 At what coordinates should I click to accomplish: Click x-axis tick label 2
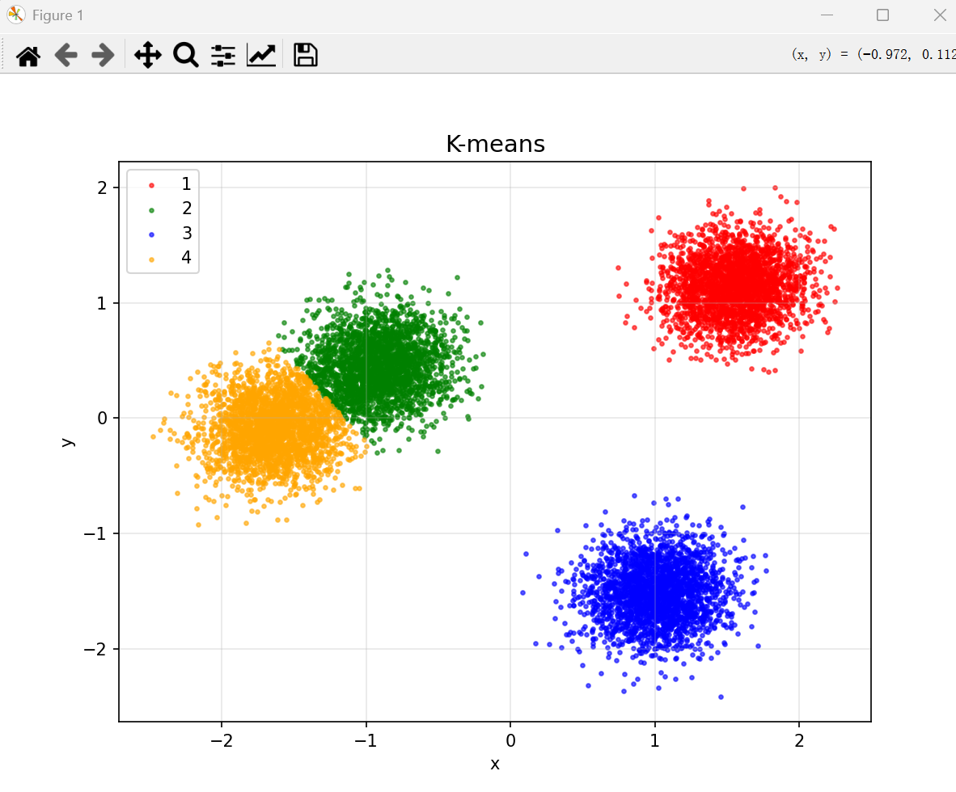click(x=799, y=740)
